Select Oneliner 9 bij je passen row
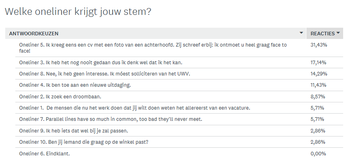The image size is (350, 165). point(179,131)
